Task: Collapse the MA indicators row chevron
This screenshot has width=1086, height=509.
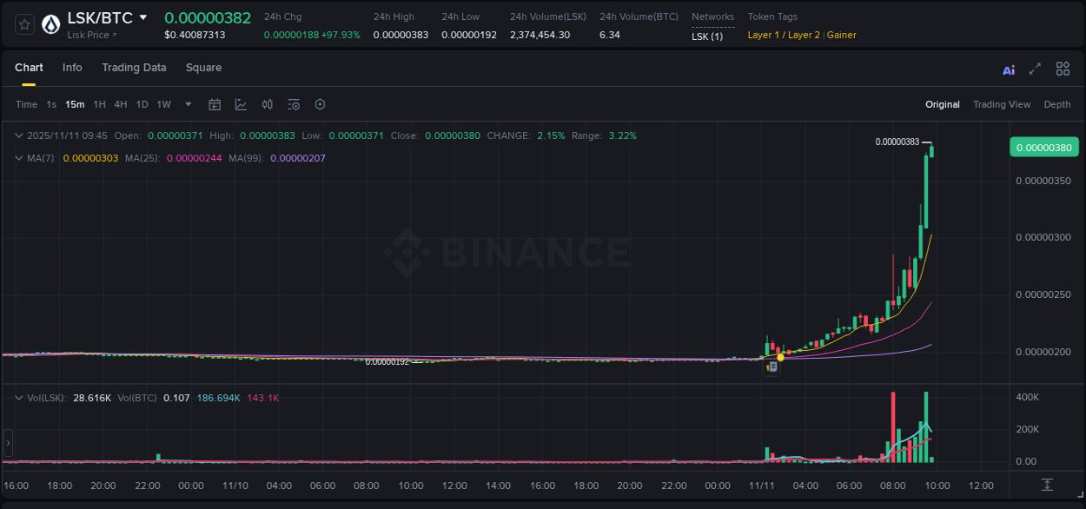Action: 18,159
